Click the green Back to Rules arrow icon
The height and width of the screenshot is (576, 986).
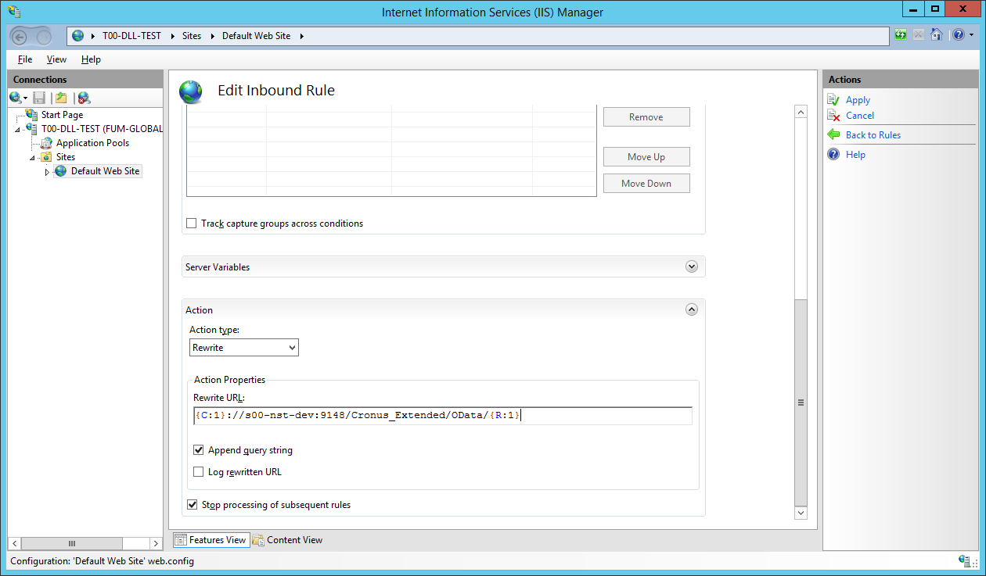pyautogui.click(x=833, y=135)
